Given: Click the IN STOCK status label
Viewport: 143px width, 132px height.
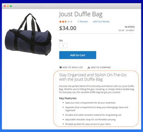Looking at the screenshot, I should click(x=130, y=27).
